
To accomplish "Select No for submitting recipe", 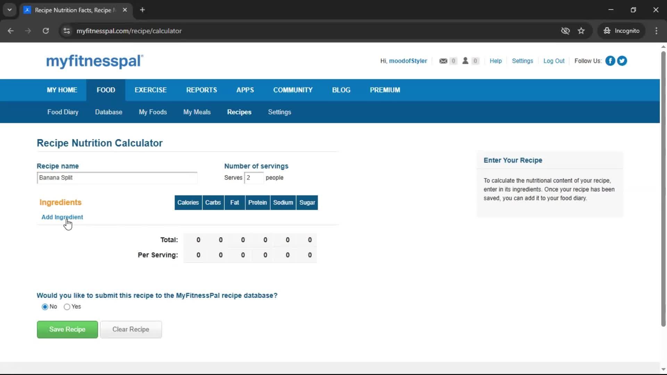I will coord(45,307).
